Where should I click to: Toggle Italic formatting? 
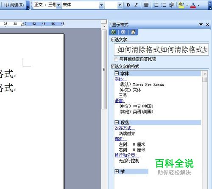pyautogui.click(x=136, y=5)
